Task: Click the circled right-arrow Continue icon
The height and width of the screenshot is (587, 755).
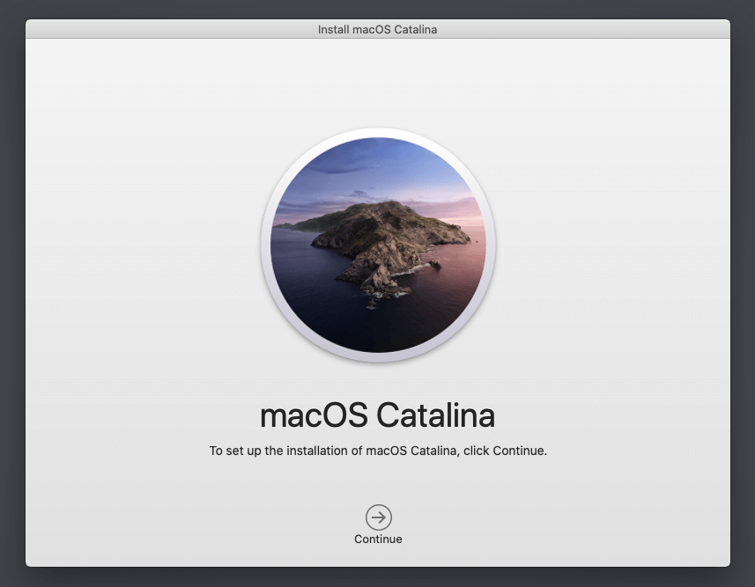Action: (379, 517)
